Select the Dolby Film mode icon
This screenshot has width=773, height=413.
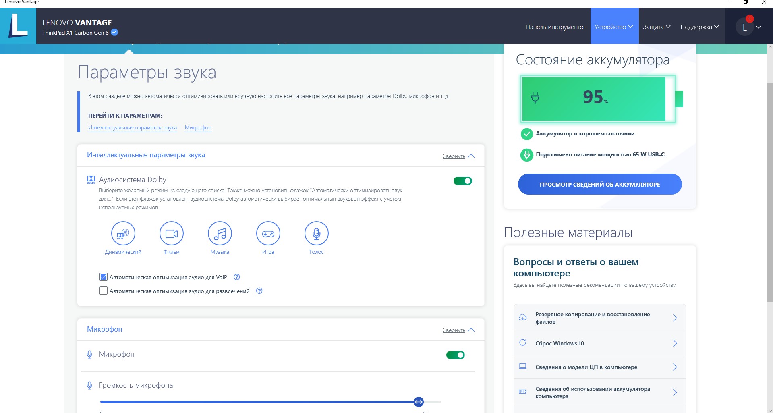pyautogui.click(x=172, y=233)
